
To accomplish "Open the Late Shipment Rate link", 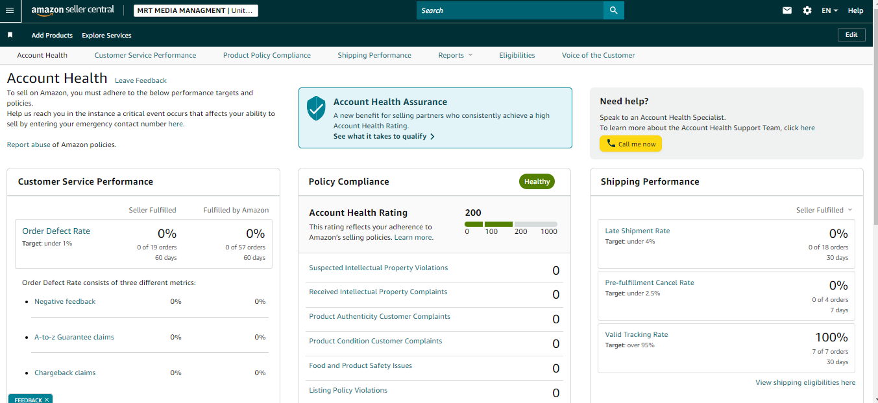I will [637, 231].
